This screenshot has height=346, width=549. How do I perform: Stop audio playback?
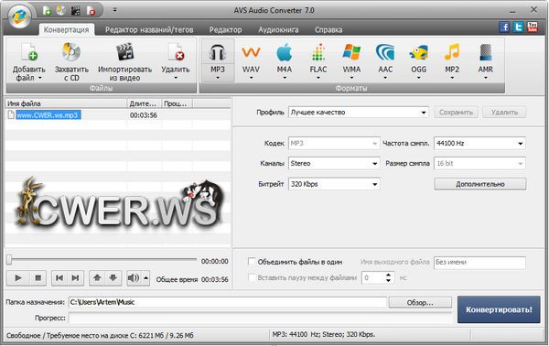[x=38, y=278]
